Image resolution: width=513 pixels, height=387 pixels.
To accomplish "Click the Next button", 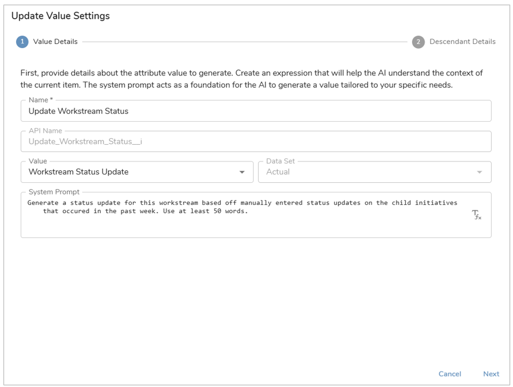I will [x=491, y=374].
